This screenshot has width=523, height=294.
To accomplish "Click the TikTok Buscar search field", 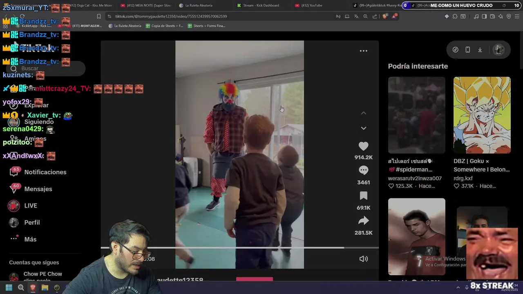I will (45, 68).
